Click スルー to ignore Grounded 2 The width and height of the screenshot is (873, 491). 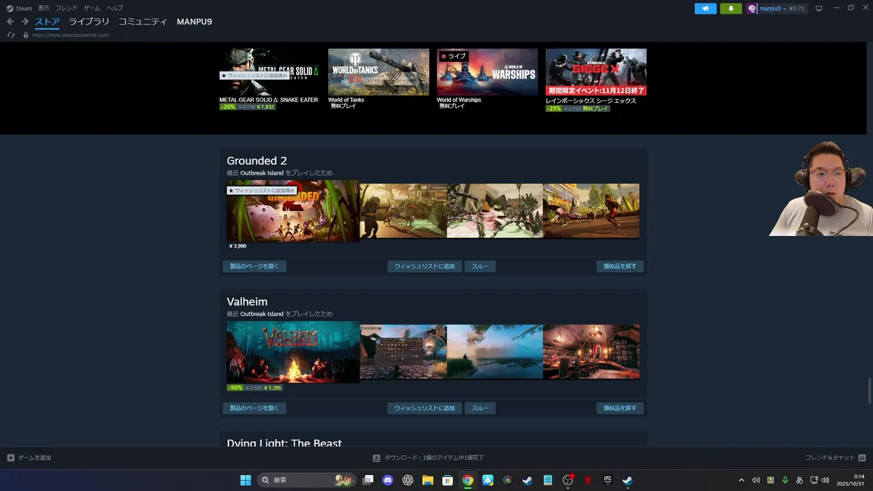click(x=480, y=266)
